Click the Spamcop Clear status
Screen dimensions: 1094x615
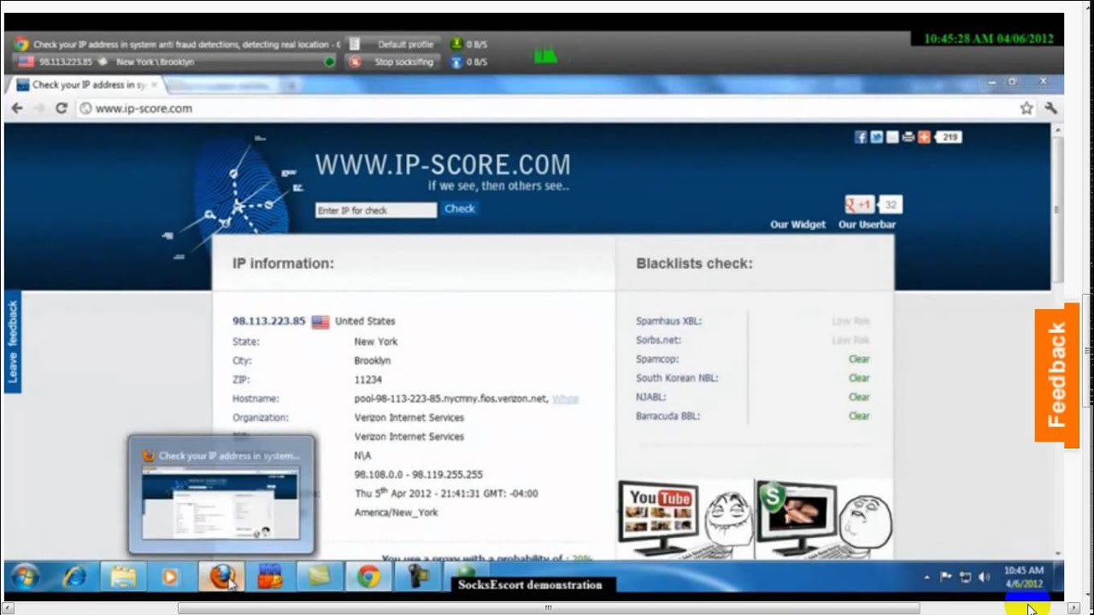click(x=859, y=360)
